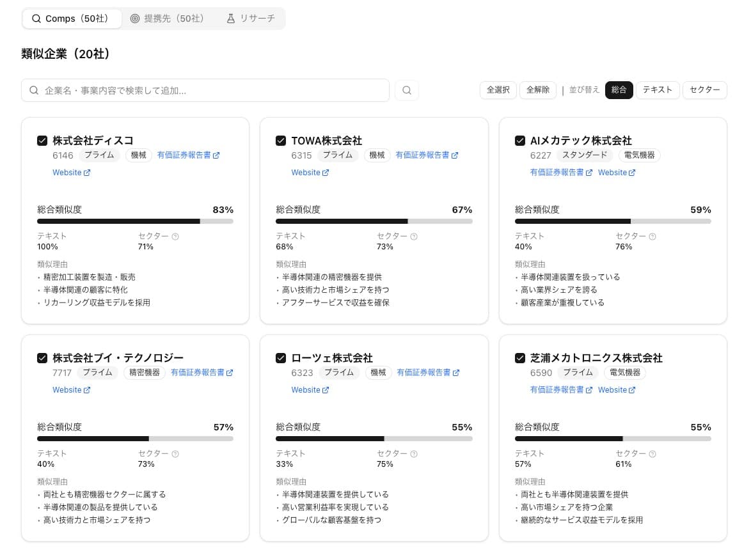
Task: Click sector help icon on ローツェ株式会社 card
Action: pyautogui.click(x=414, y=454)
